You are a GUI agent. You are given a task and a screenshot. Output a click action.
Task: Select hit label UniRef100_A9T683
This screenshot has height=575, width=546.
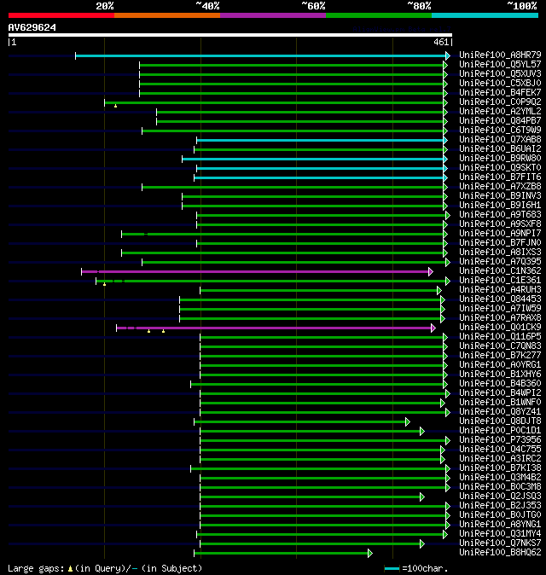[500, 214]
